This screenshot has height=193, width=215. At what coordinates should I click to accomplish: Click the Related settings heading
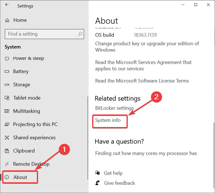(118, 98)
